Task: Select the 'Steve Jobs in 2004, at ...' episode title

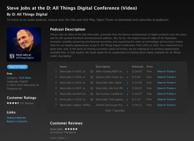Action: click(74, 77)
